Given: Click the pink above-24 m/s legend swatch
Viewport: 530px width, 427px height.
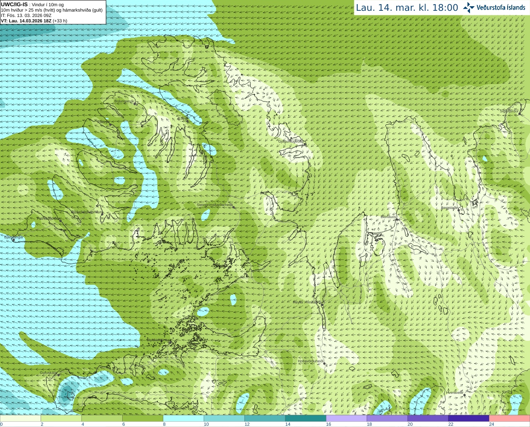Looking at the screenshot, I should pos(509,418).
